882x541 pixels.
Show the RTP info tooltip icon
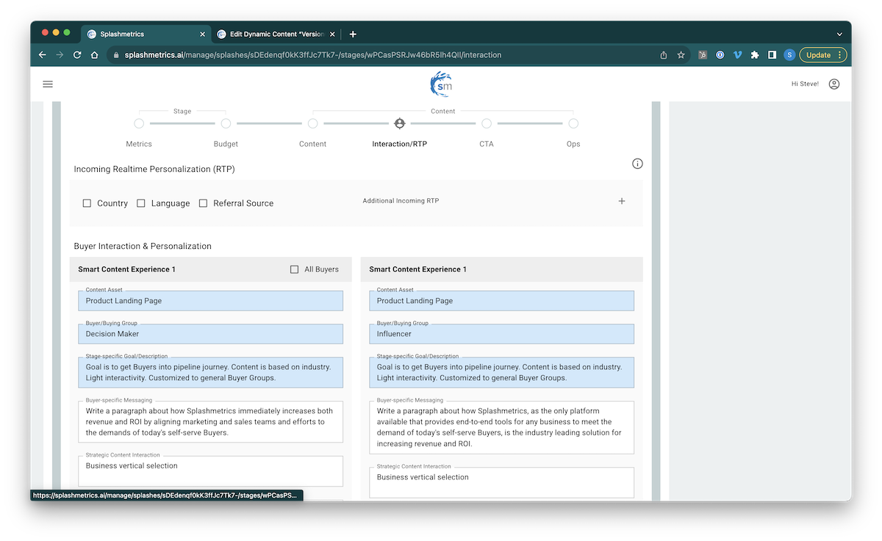point(637,164)
